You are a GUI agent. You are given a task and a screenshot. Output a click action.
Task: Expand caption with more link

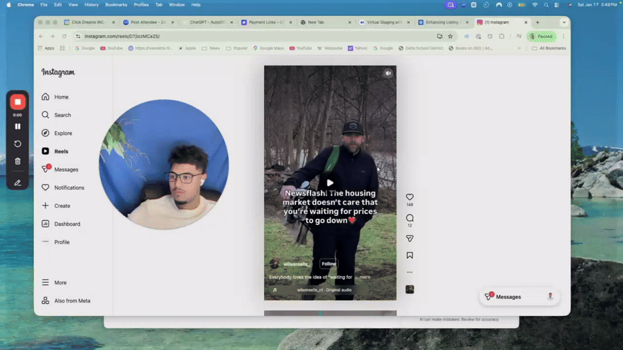[365, 277]
